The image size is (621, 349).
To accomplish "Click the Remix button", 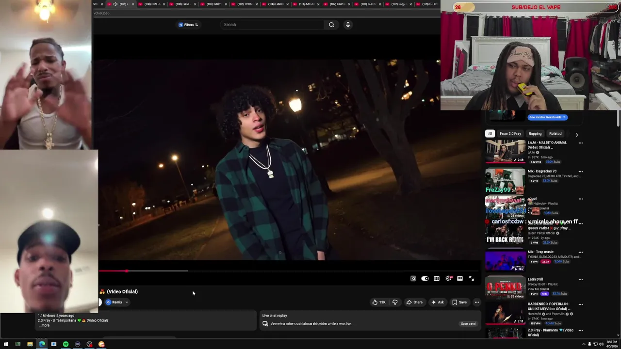I will pos(114,302).
